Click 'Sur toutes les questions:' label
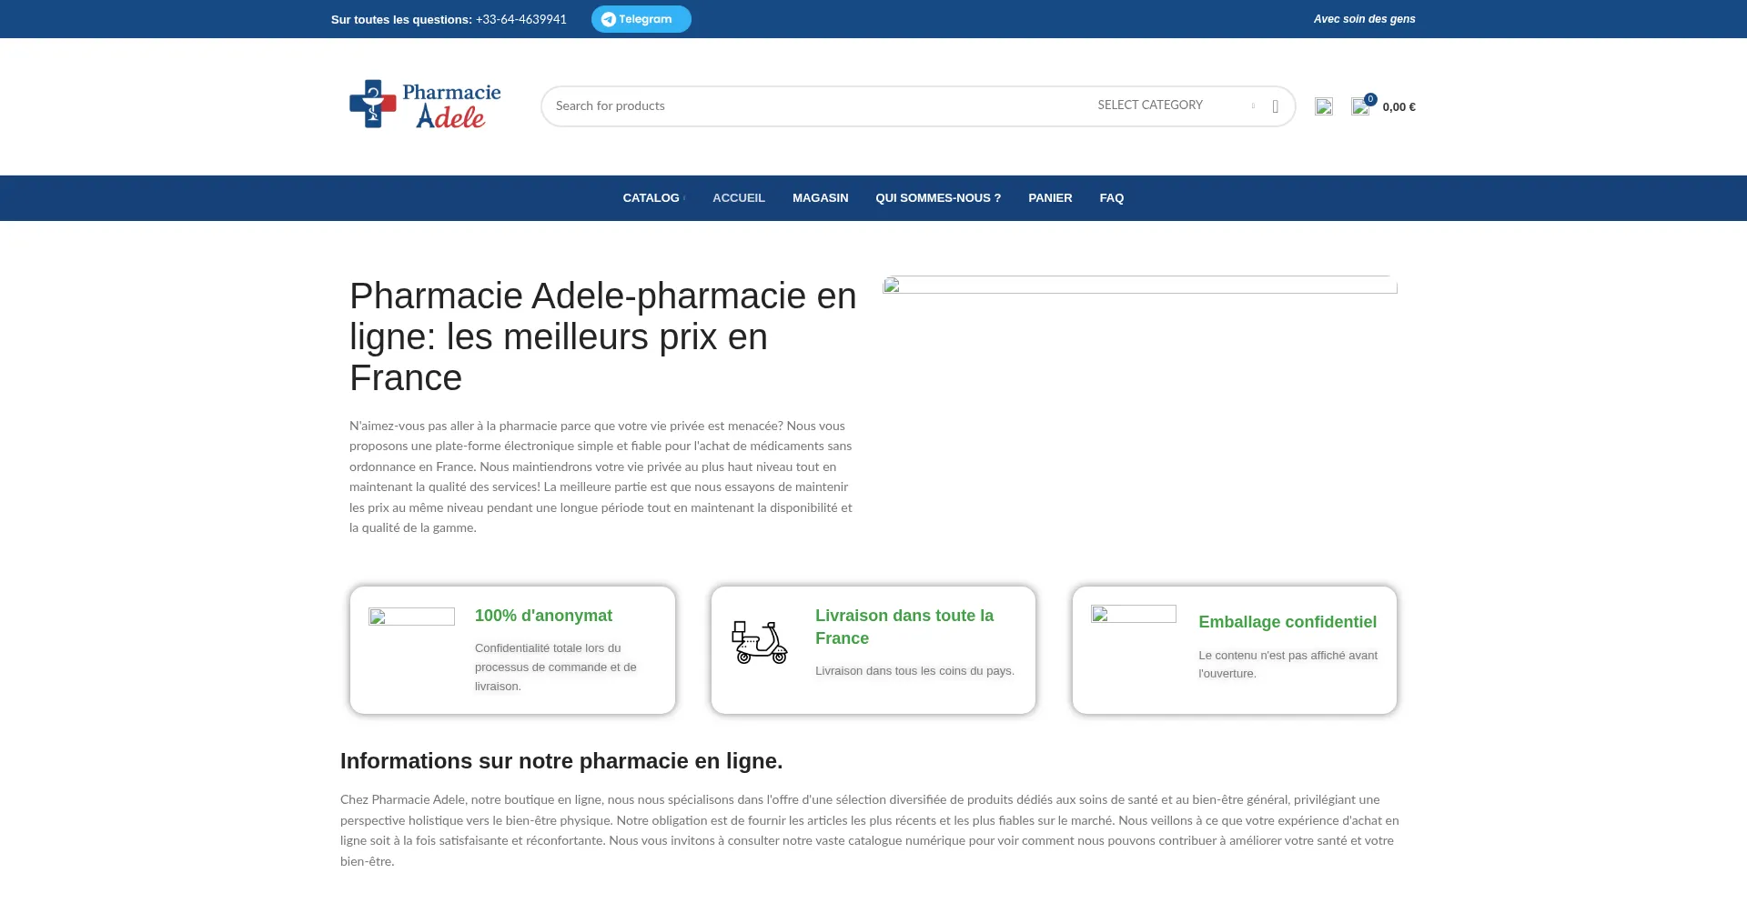The width and height of the screenshot is (1747, 903). coord(401,19)
